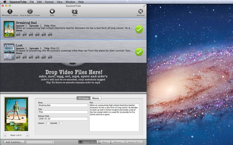Open the SqueezeTube application menu
The width and height of the screenshot is (233, 145).
(18, 2)
